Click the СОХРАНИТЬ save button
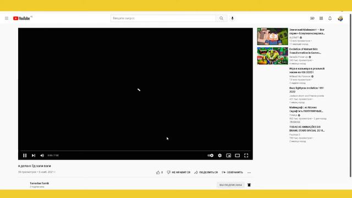Screen dimensions: 352x198 (232, 172)
